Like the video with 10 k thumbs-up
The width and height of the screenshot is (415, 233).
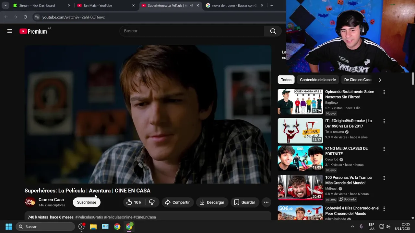click(x=134, y=202)
